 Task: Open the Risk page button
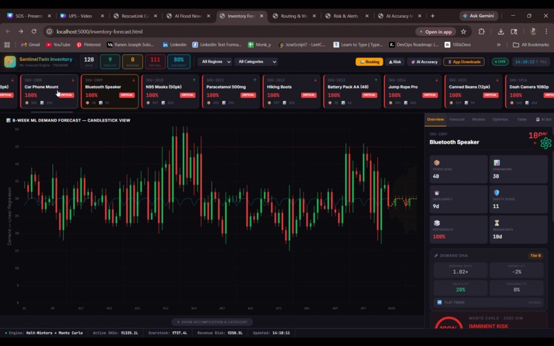(395, 62)
